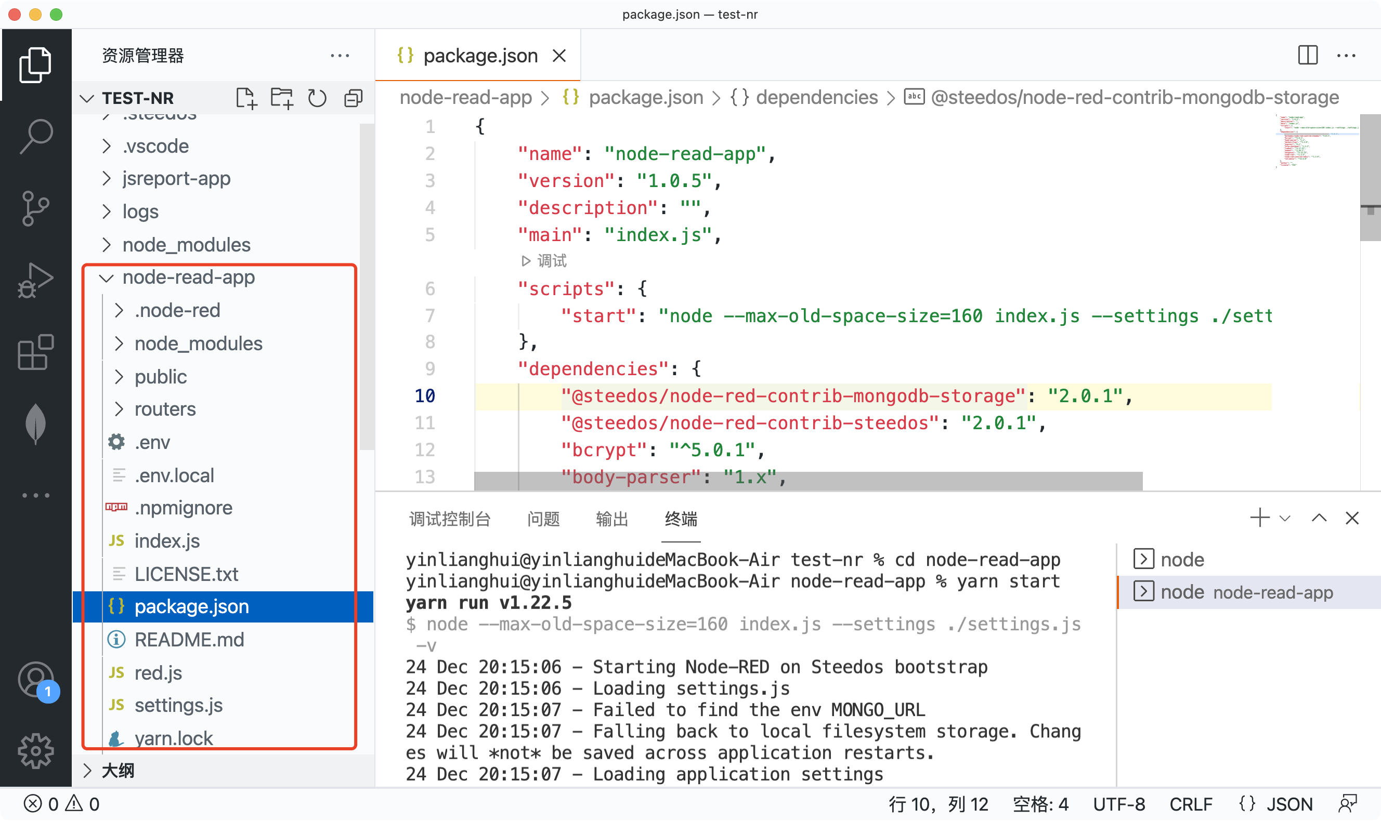Show additional activity bar views
The image size is (1381, 821).
click(35, 495)
